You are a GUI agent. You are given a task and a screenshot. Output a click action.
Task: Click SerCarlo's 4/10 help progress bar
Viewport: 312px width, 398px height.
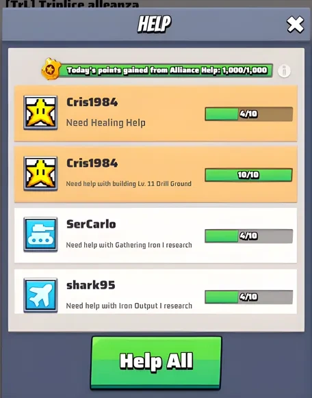tap(249, 236)
